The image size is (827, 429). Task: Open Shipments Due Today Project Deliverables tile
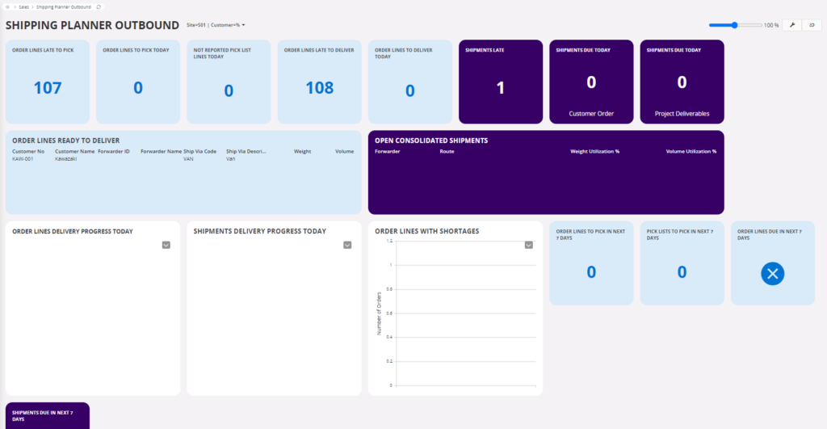(682, 82)
